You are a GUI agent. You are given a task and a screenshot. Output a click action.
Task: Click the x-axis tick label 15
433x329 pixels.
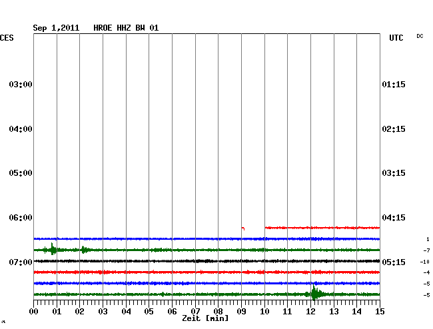pos(380,312)
